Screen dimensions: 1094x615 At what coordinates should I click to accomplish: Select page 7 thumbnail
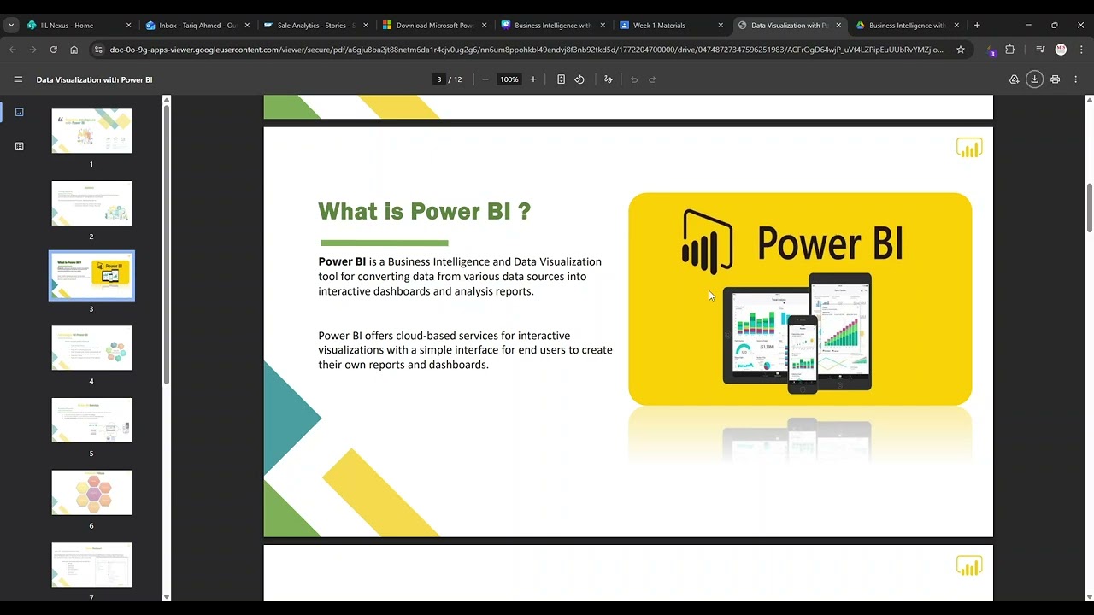tap(91, 565)
